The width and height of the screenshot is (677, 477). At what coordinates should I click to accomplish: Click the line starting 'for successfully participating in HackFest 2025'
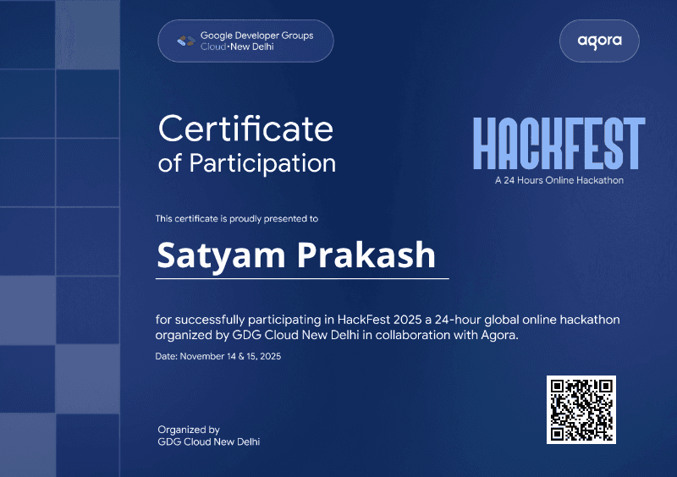tap(388, 320)
